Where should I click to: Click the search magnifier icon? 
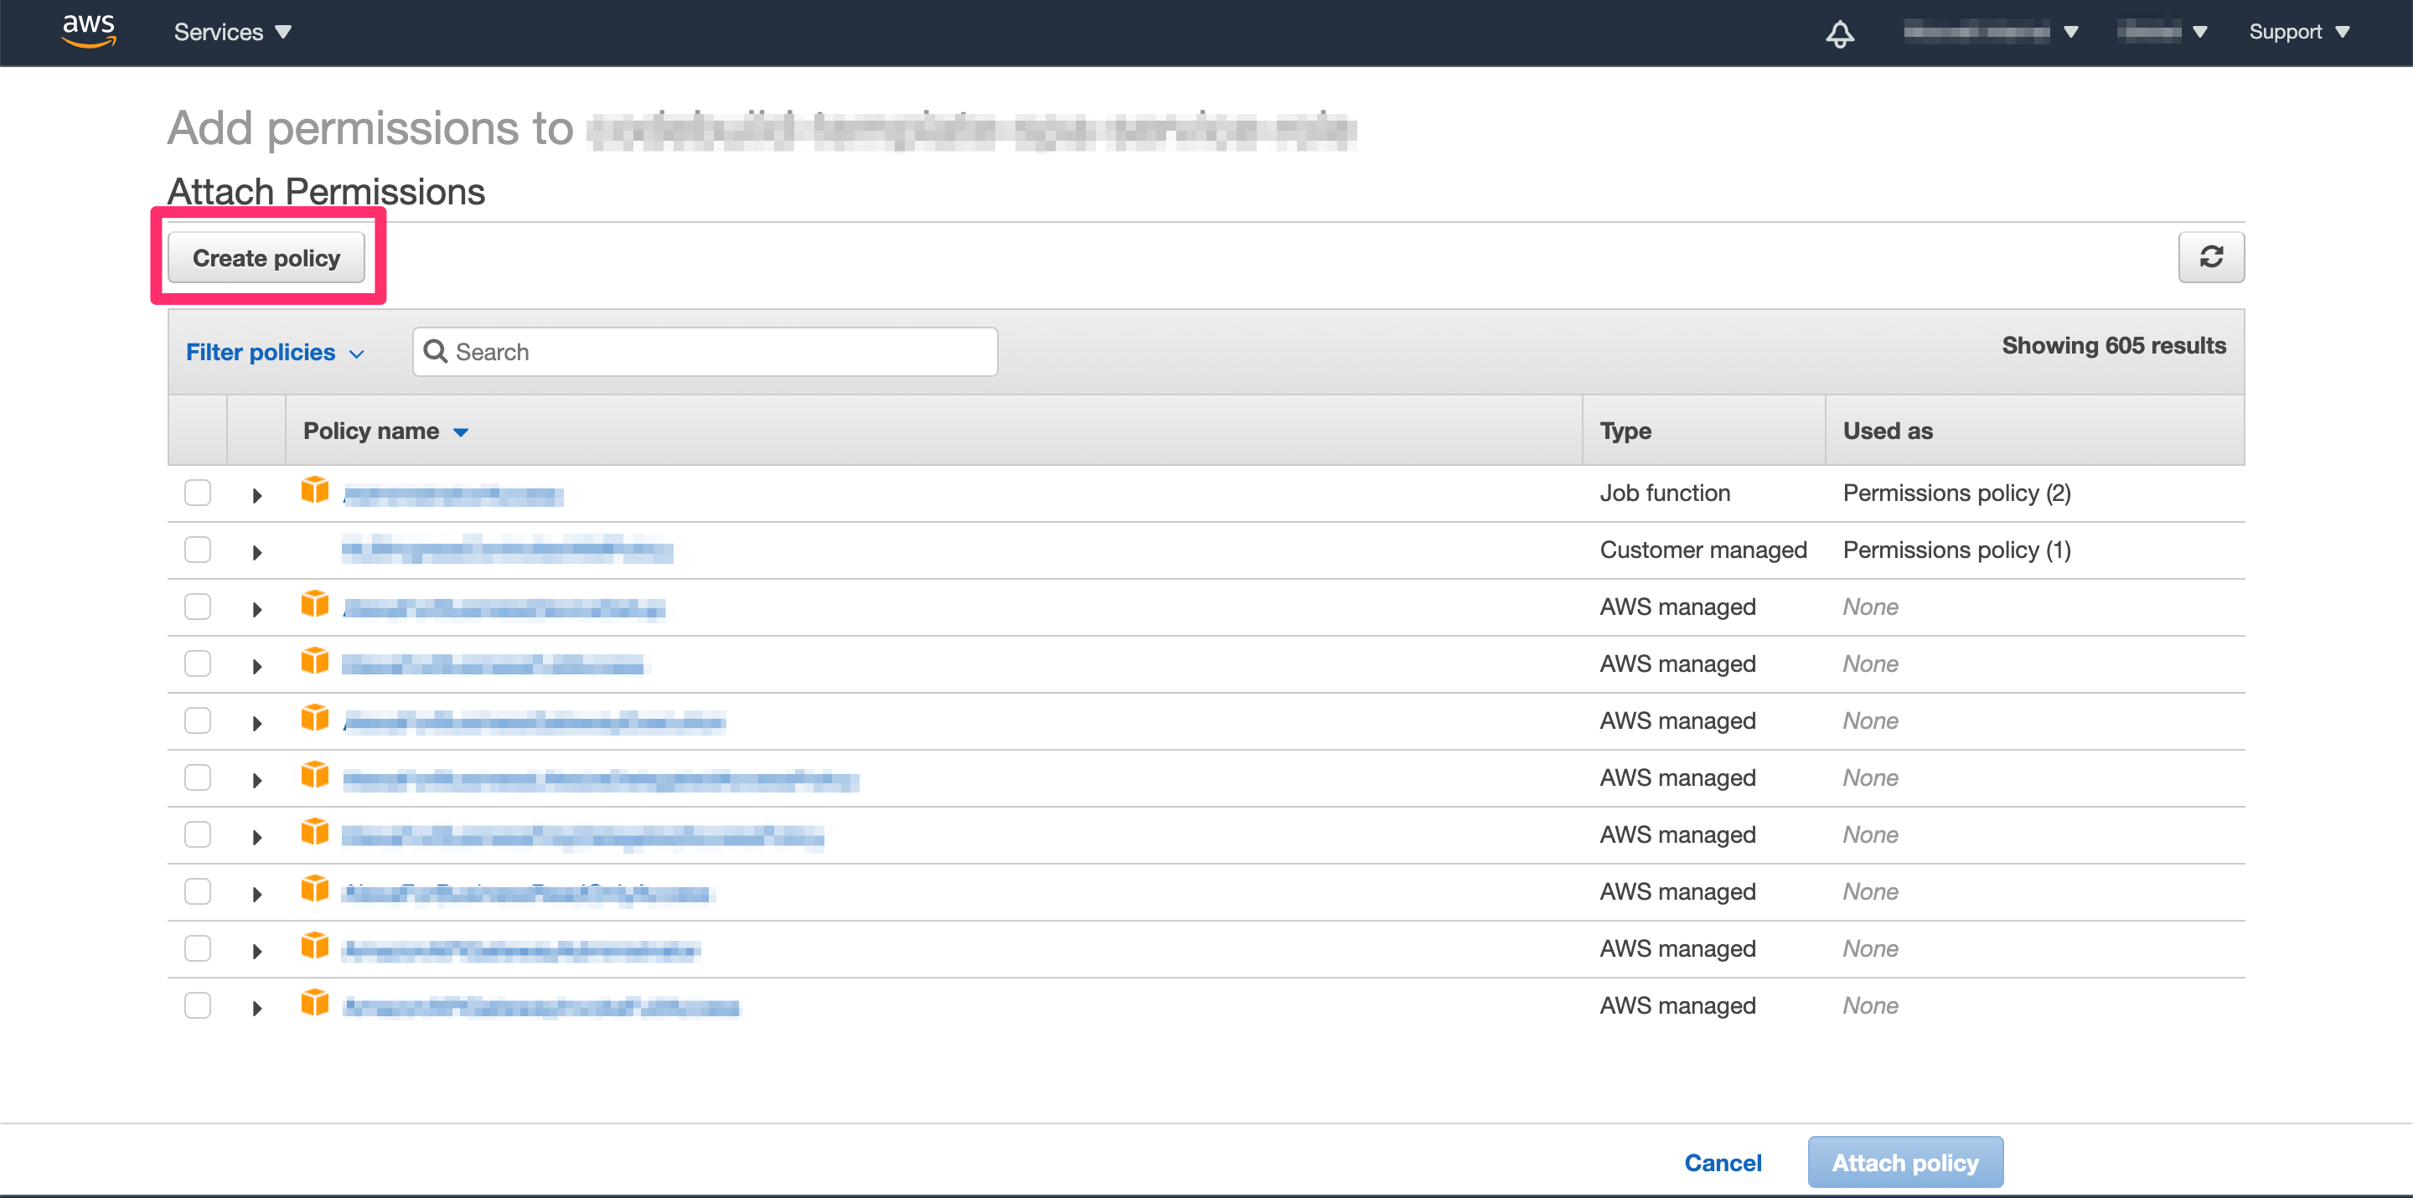tap(435, 351)
